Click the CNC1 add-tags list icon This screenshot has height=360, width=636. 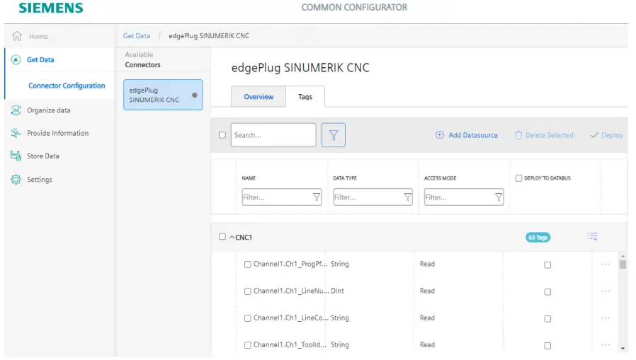(x=592, y=237)
